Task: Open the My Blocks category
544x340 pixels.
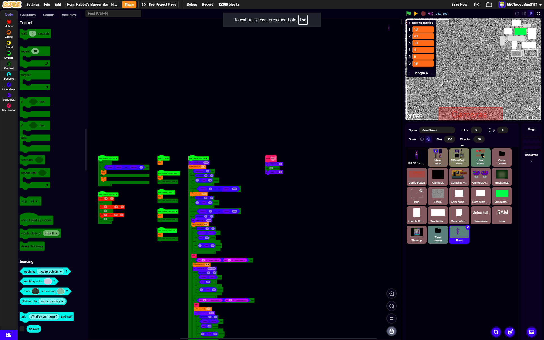Action: [9, 107]
